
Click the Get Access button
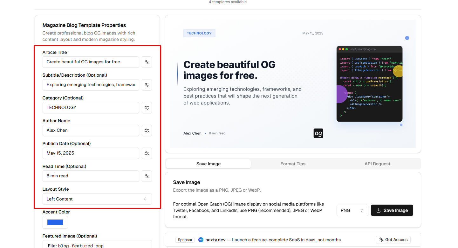click(393, 240)
